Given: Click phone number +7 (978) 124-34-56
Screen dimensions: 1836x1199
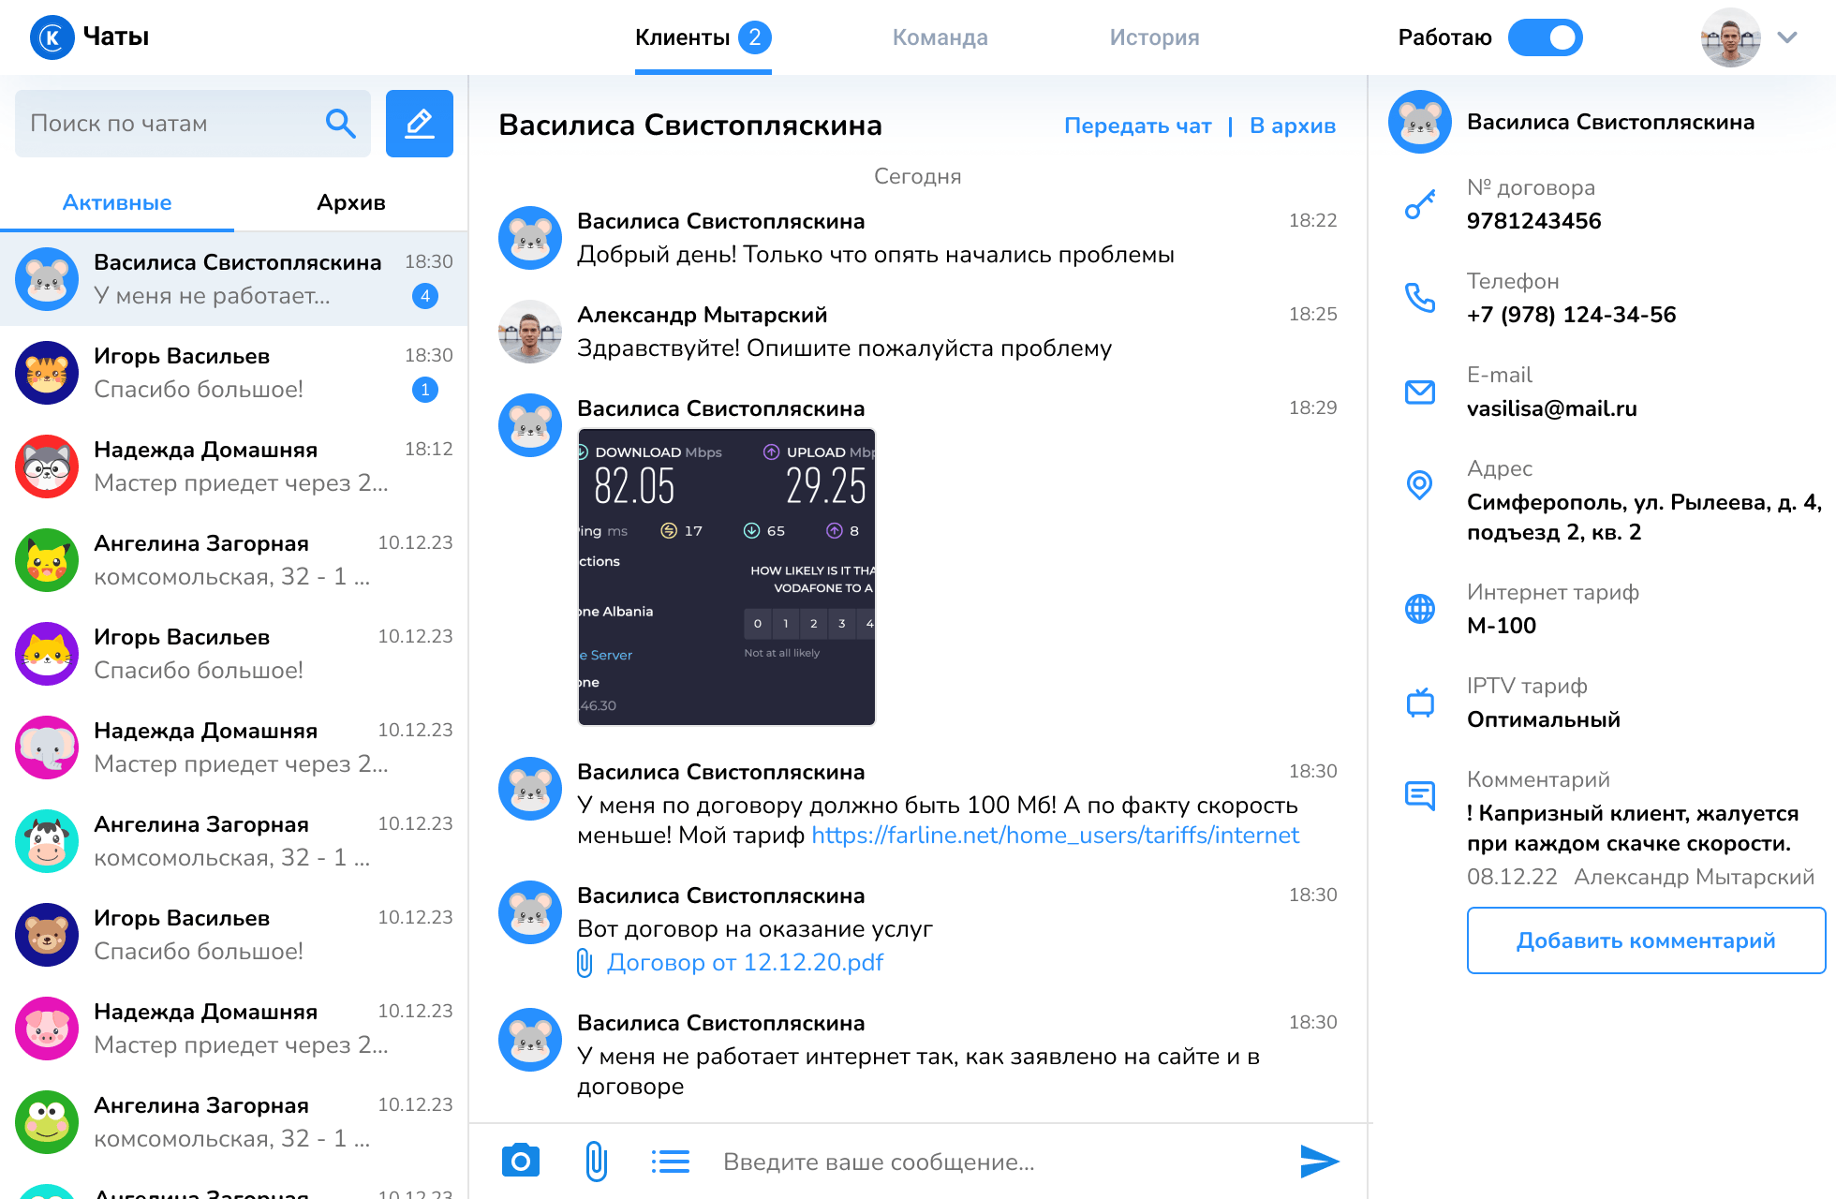Looking at the screenshot, I should pos(1571,315).
